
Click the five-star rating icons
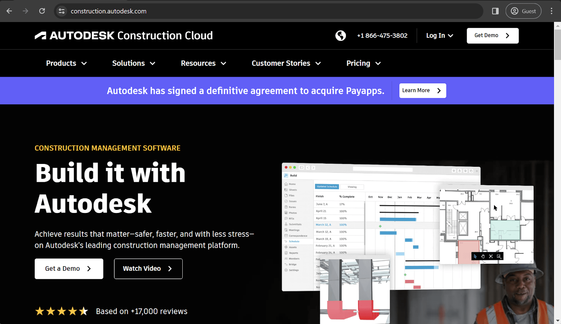coord(62,311)
